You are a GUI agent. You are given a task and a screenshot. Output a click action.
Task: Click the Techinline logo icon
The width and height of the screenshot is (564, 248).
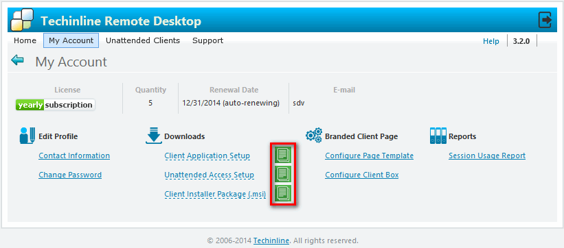(22, 20)
